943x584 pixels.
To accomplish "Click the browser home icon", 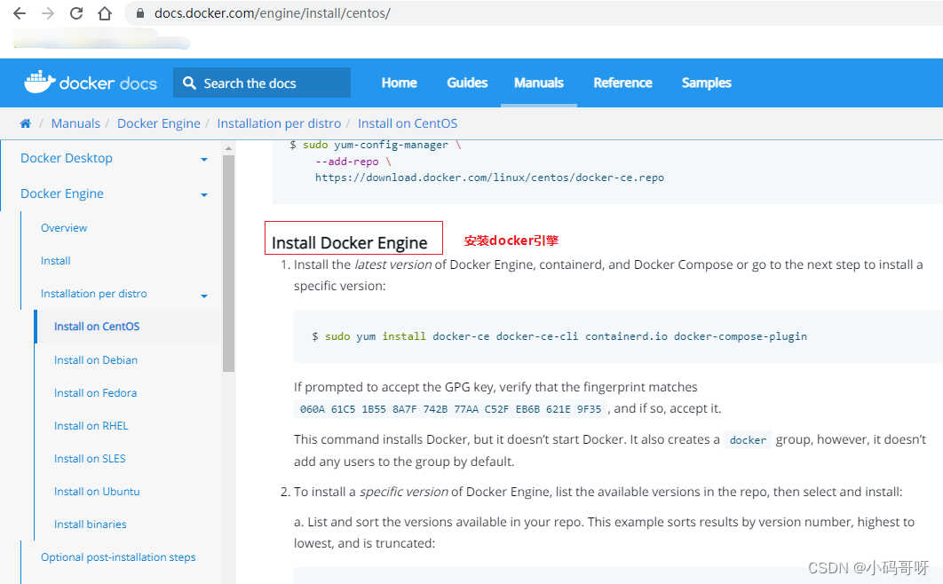I will click(x=105, y=13).
